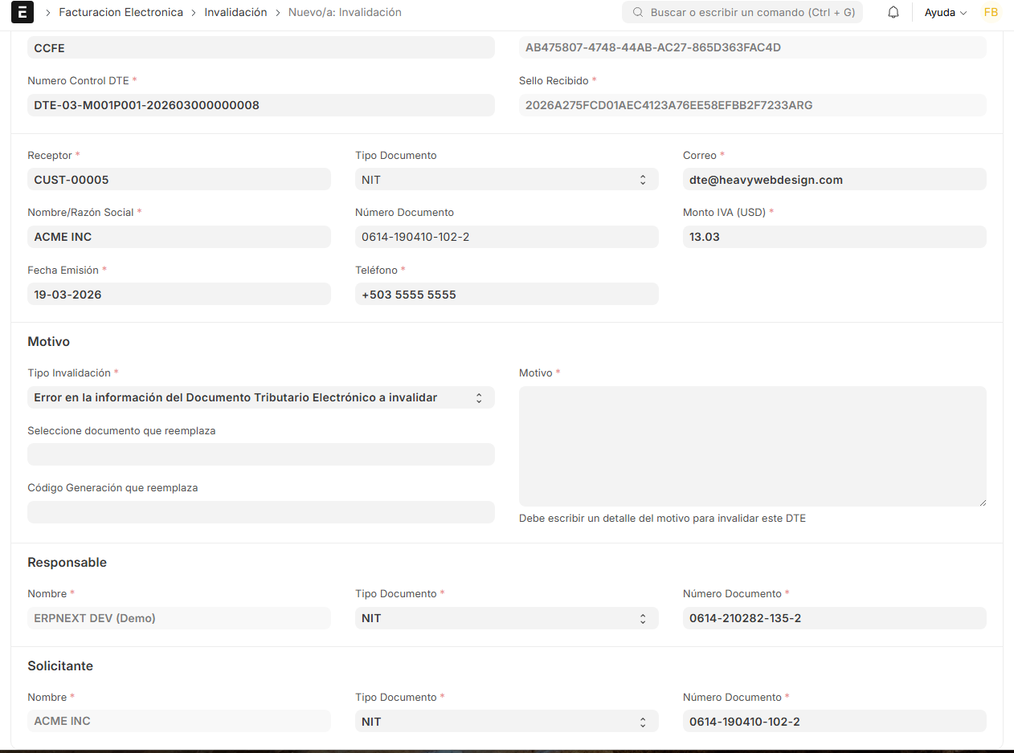Image resolution: width=1014 pixels, height=753 pixels.
Task: Focus the command search bar
Action: pyautogui.click(x=751, y=13)
